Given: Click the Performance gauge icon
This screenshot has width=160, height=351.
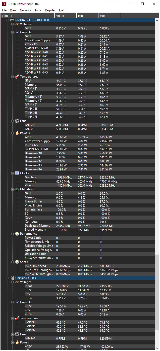Looking at the screenshot, I should tap(17, 234).
